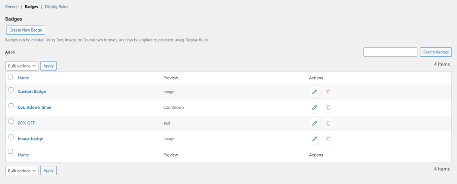Go to the Display Rules tab
Viewport: 457px width, 184px height.
[56, 7]
